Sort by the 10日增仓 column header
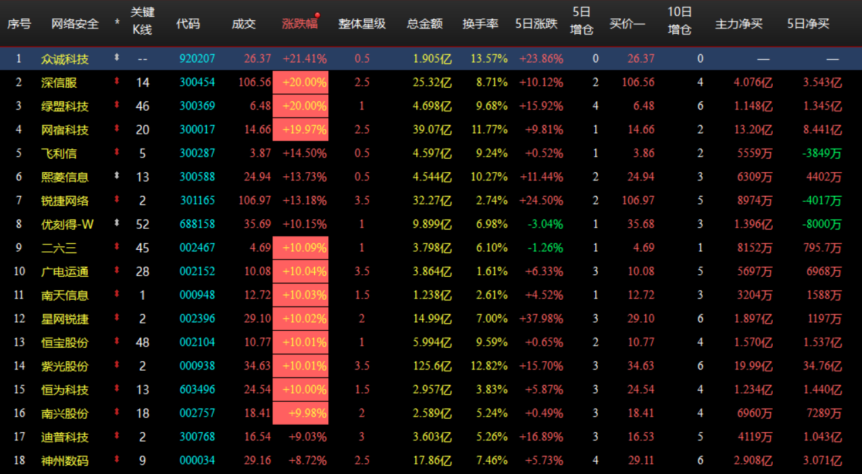This screenshot has width=862, height=474. [x=680, y=22]
